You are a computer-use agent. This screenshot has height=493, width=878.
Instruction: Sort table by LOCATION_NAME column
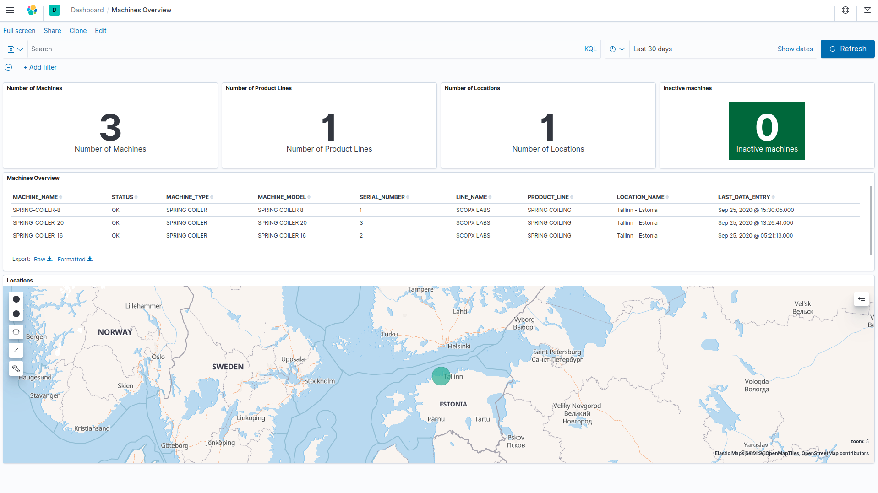pyautogui.click(x=643, y=197)
